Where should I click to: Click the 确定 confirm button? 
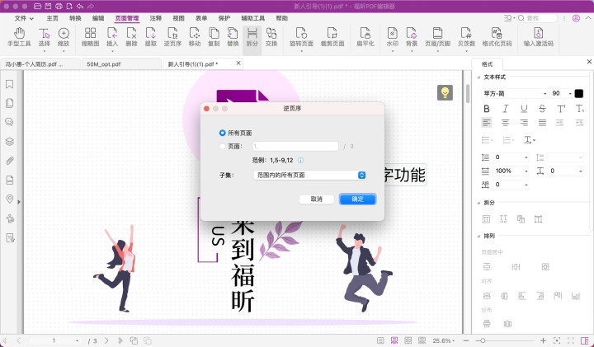[x=357, y=199]
